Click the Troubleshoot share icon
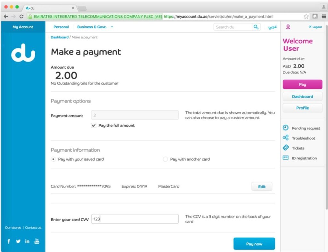Viewport: 328px width, 252px height. click(x=285, y=138)
